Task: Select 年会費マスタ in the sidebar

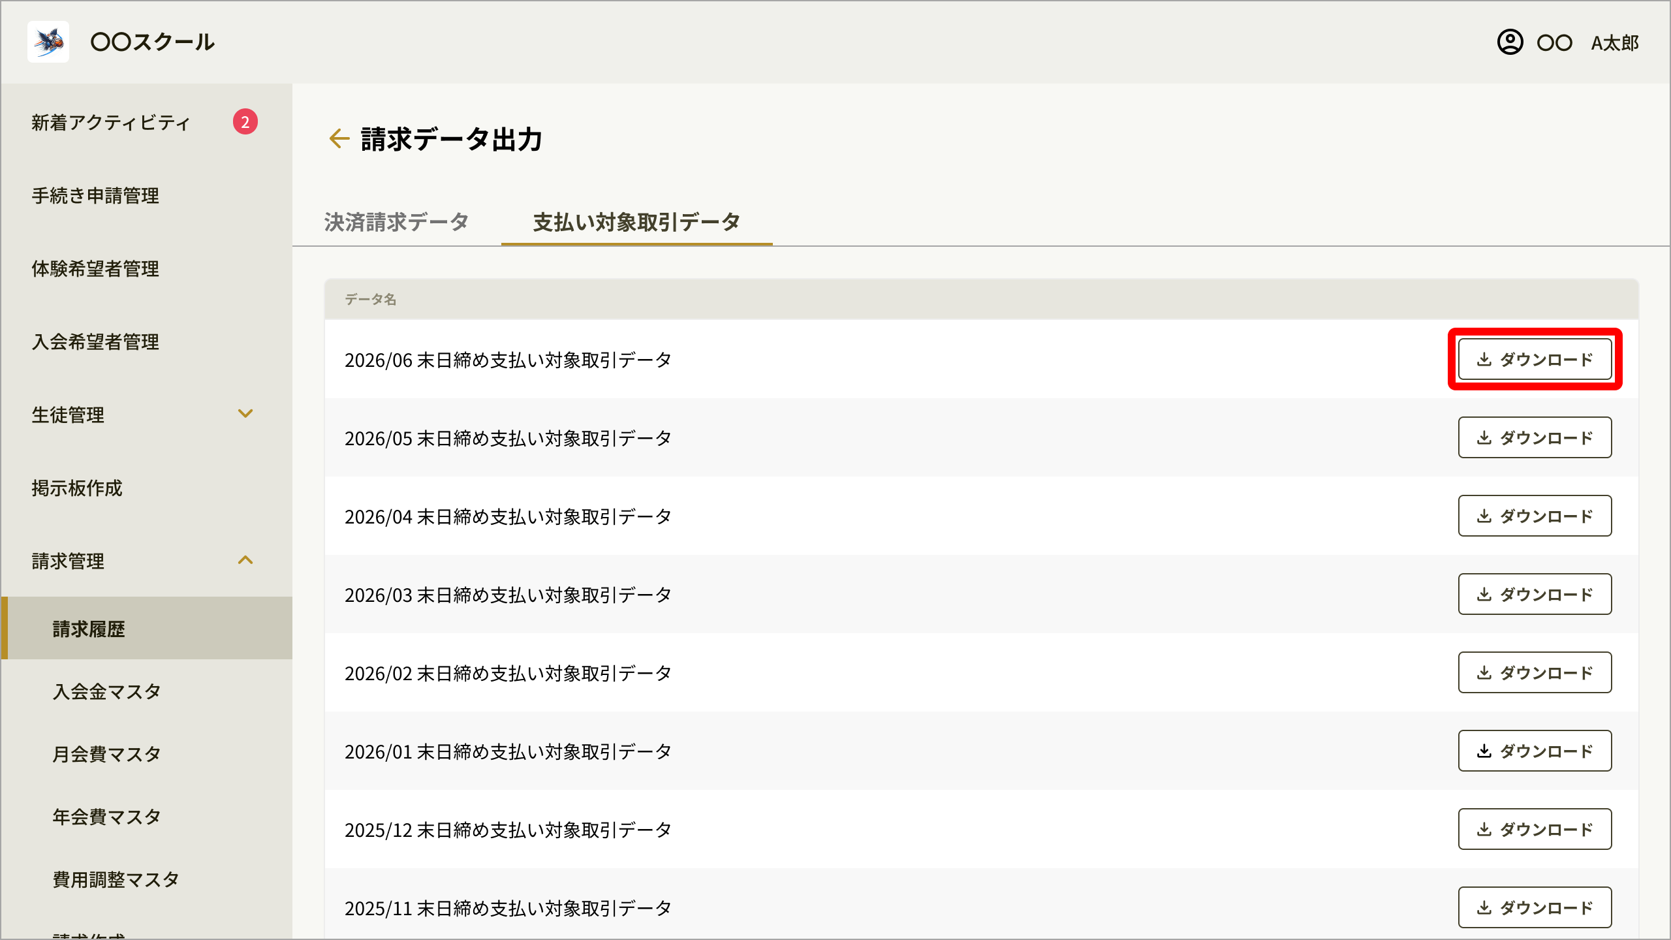Action: [106, 817]
